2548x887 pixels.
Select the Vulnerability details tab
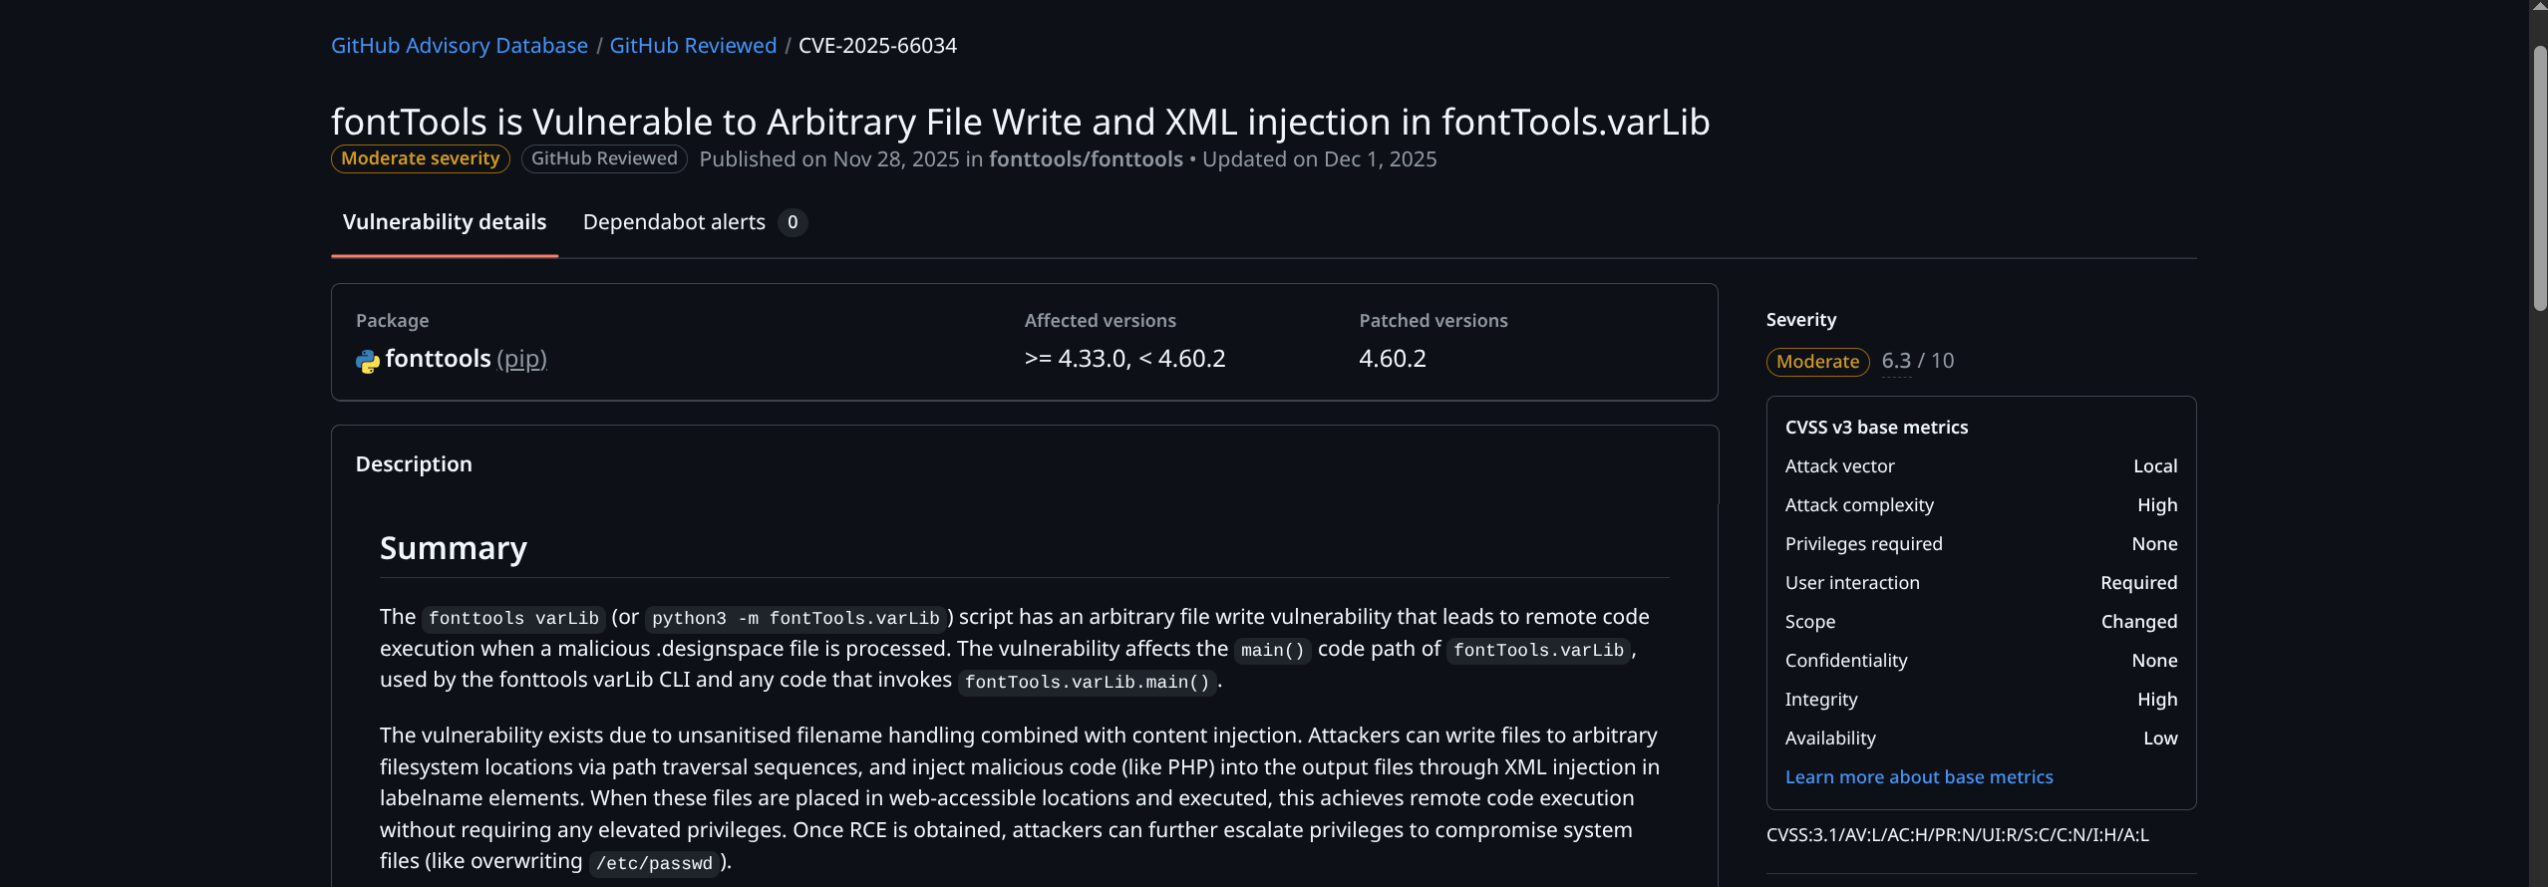click(x=445, y=222)
